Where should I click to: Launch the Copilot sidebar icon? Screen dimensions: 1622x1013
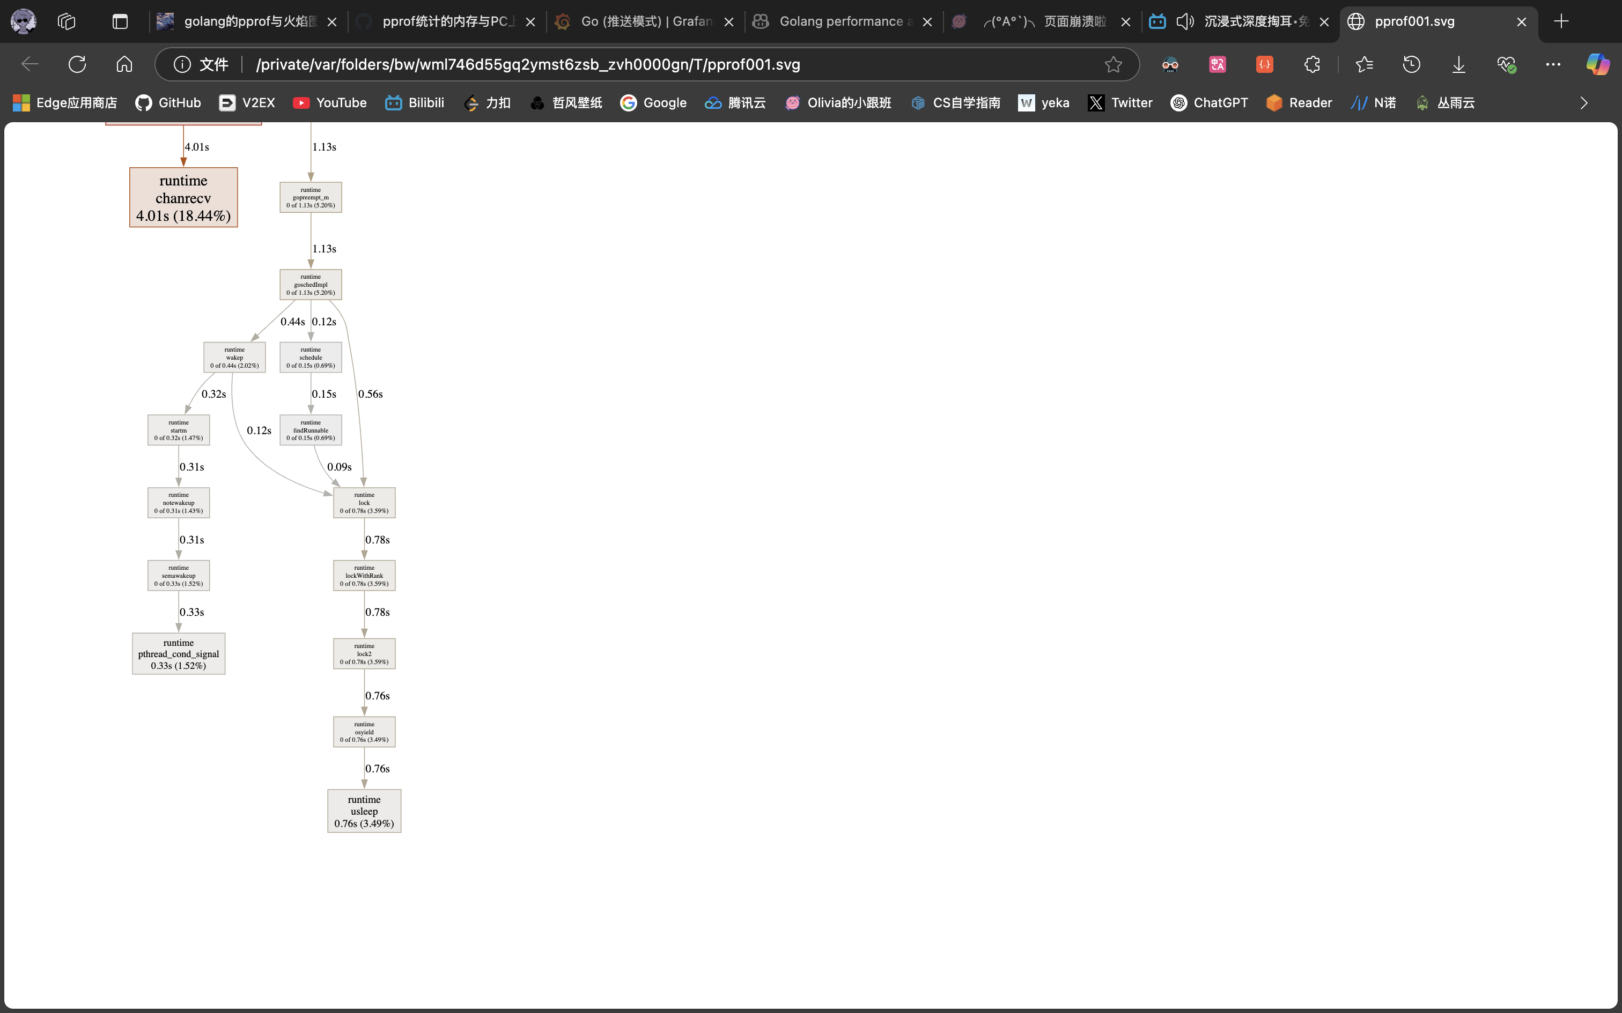[1597, 64]
